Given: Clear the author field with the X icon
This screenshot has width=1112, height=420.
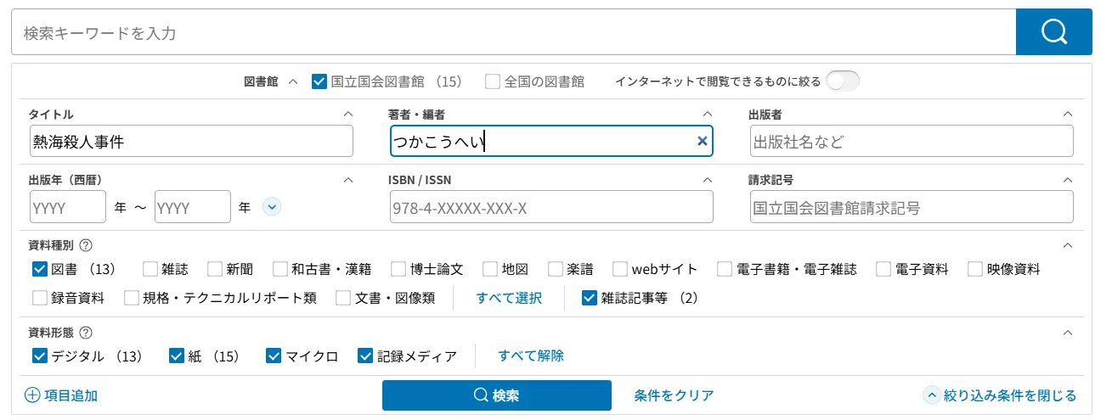Looking at the screenshot, I should point(703,142).
